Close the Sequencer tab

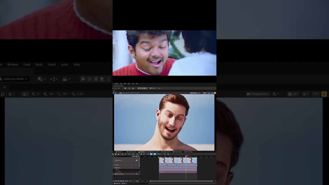148,152
